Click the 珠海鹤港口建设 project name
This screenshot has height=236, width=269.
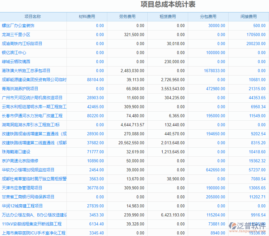pos(16,152)
